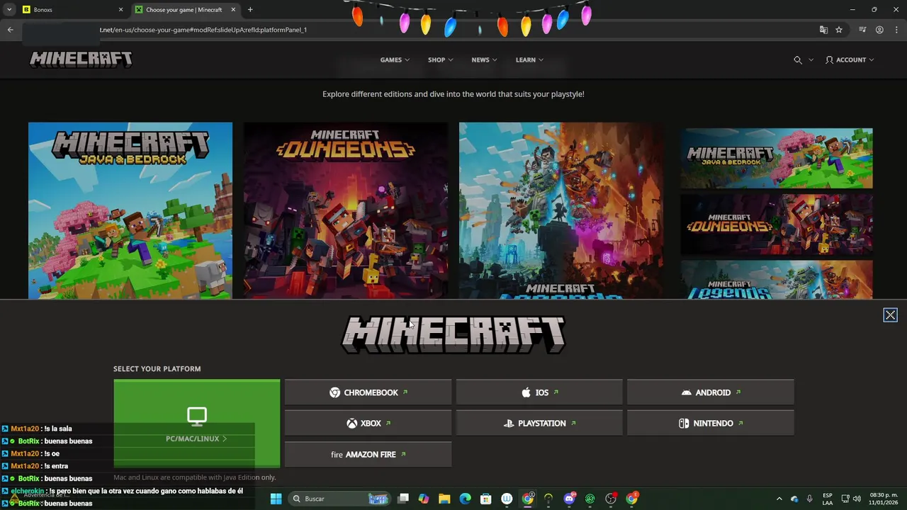
Task: Open Task View from the taskbar
Action: [x=403, y=499]
